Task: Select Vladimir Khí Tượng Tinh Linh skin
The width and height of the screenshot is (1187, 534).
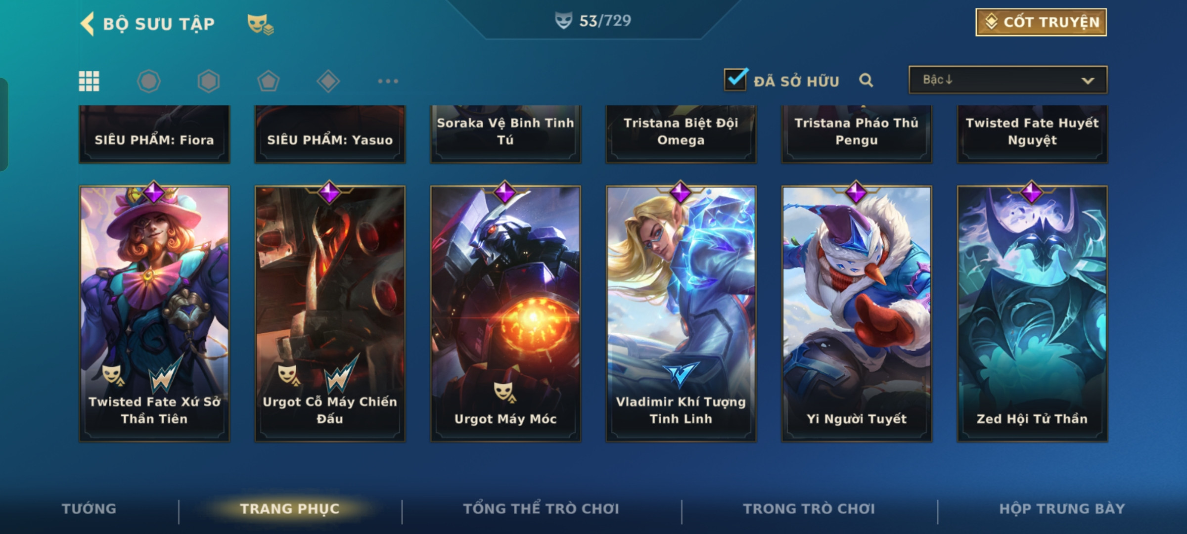Action: tap(681, 313)
